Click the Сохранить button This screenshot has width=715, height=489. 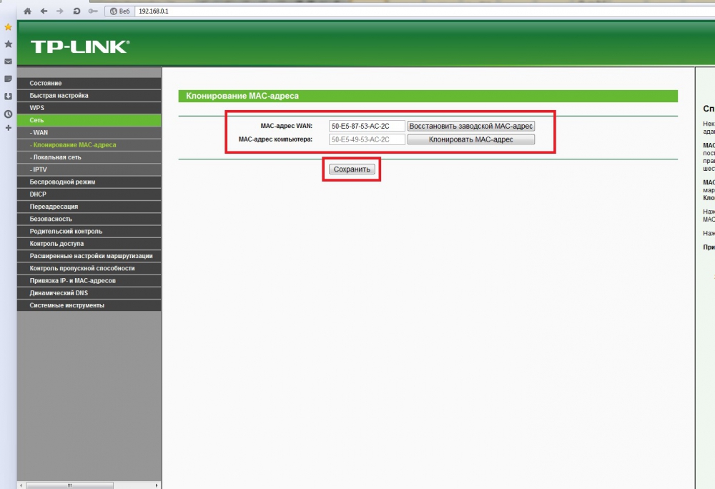tap(352, 169)
